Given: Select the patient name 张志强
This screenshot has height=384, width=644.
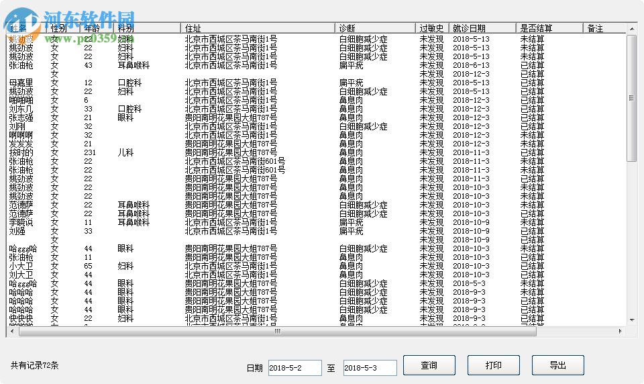Looking at the screenshot, I should click(x=21, y=117).
